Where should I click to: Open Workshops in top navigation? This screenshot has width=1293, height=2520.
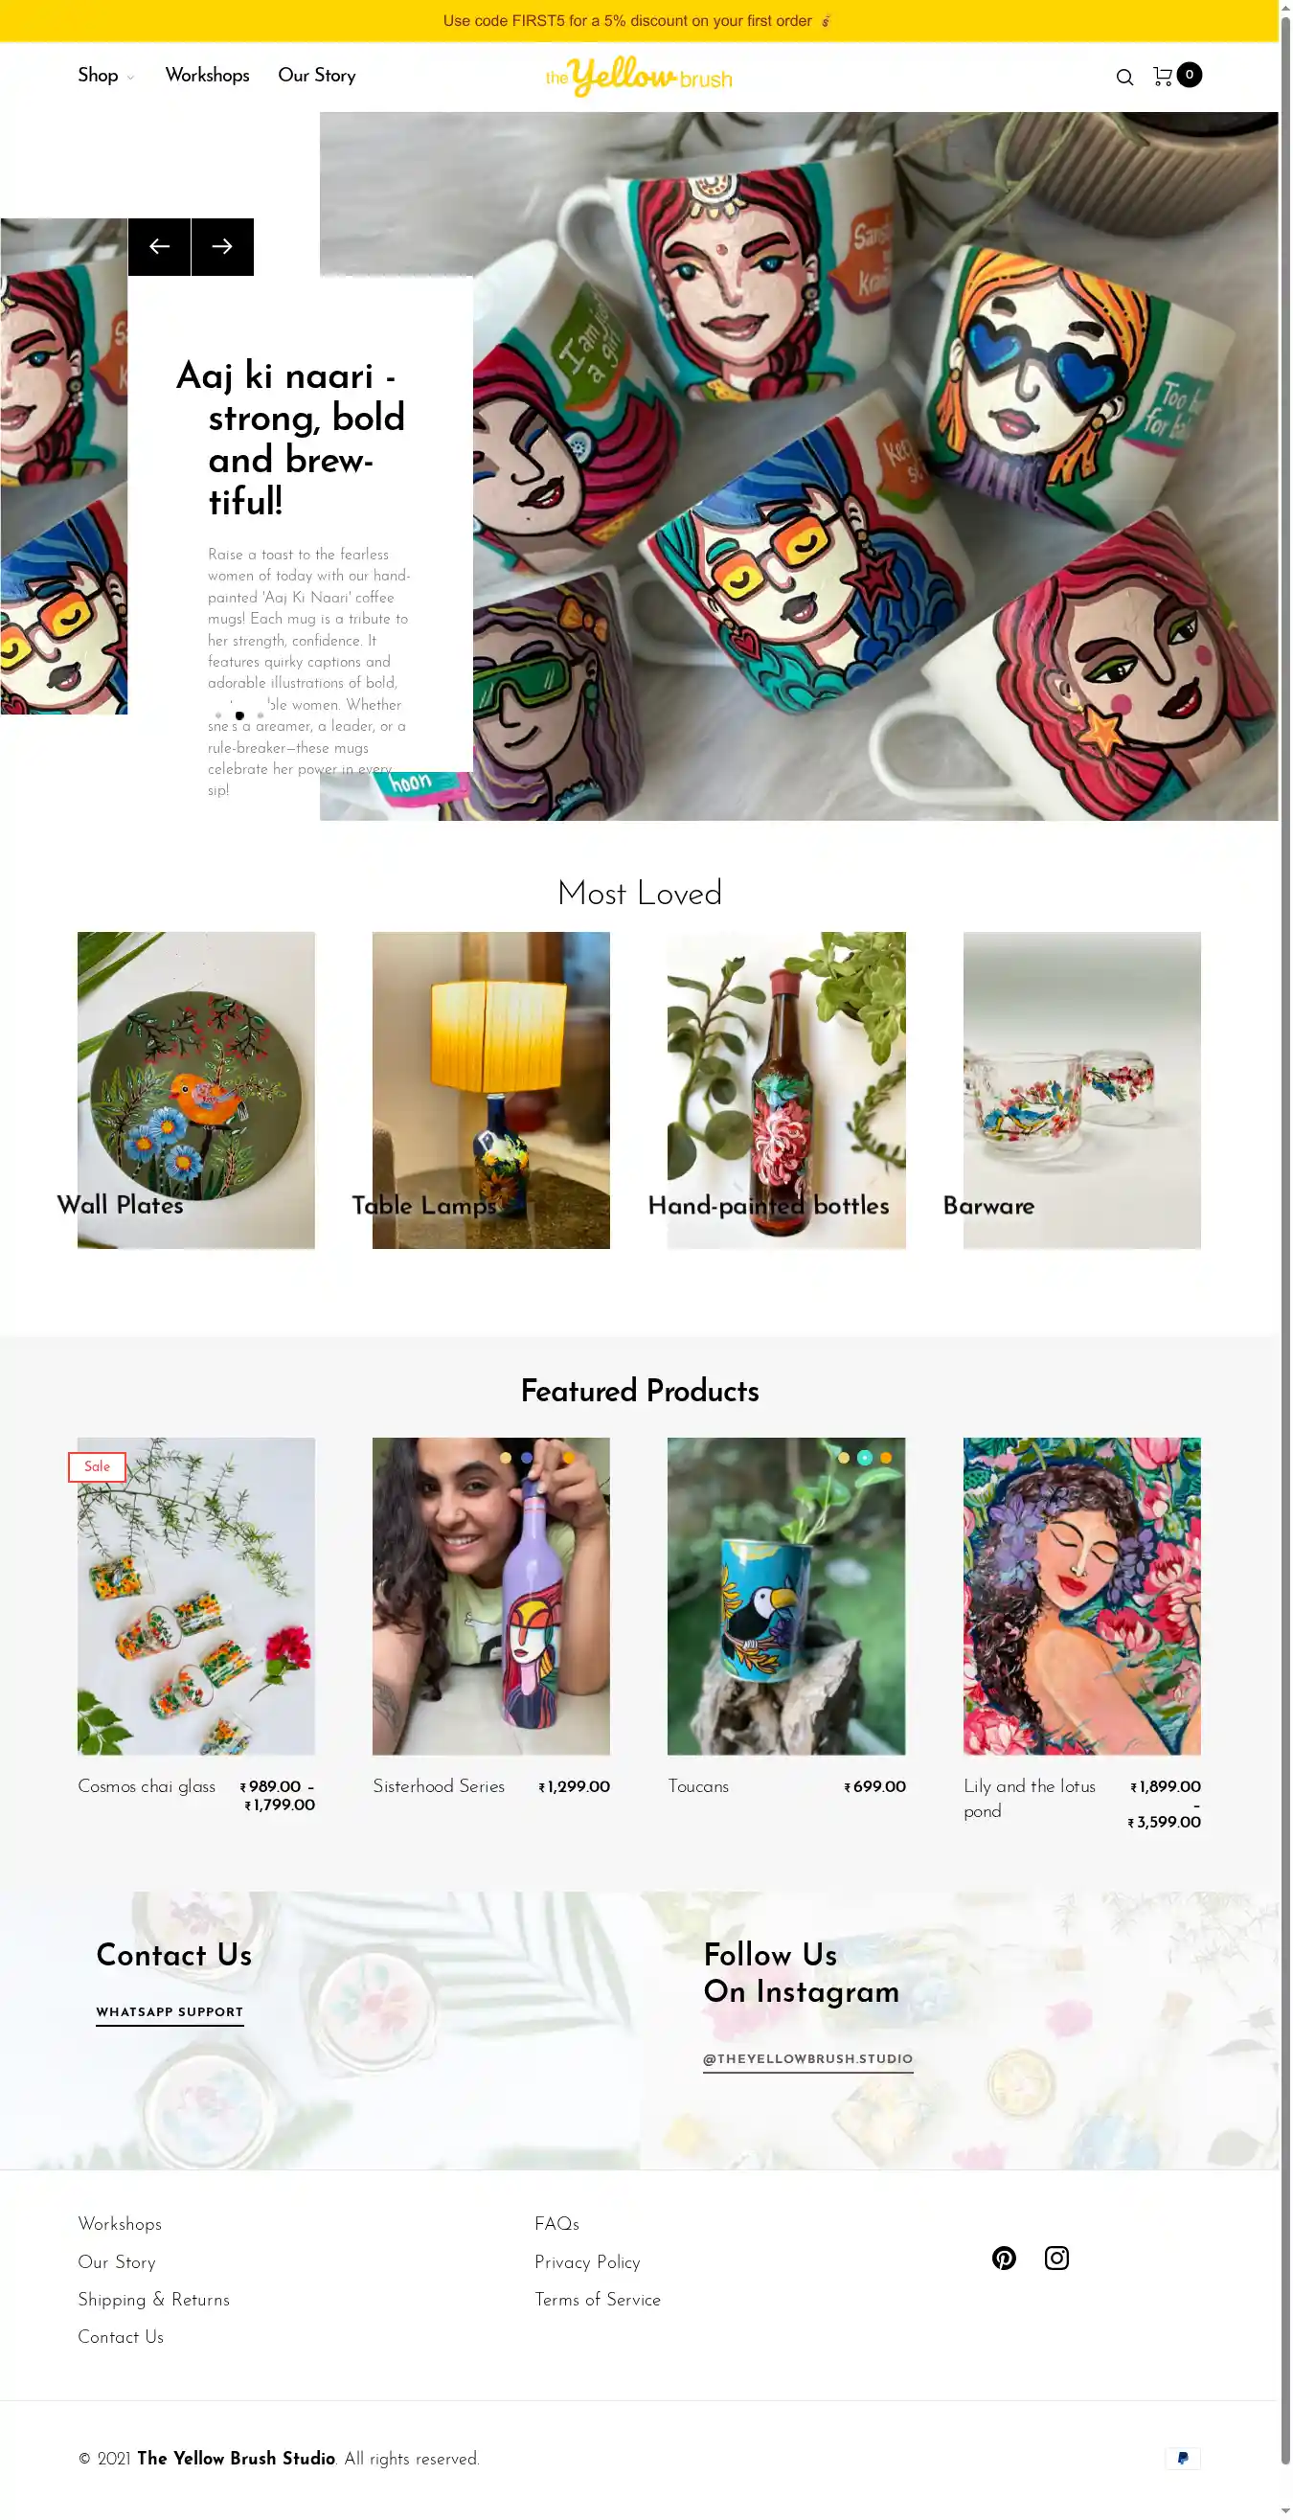(x=207, y=76)
